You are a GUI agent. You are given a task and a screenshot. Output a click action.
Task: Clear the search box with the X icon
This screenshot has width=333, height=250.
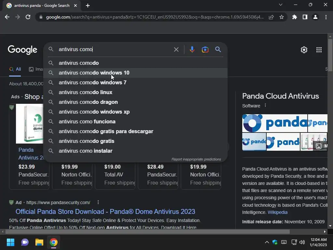point(176,49)
